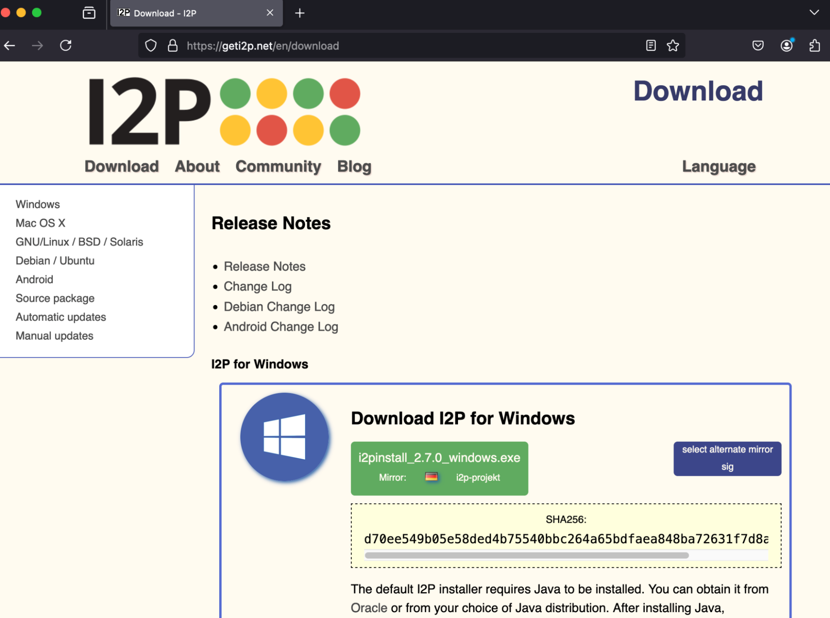Open the Language menu
This screenshot has height=618, width=830.
pyautogui.click(x=719, y=166)
